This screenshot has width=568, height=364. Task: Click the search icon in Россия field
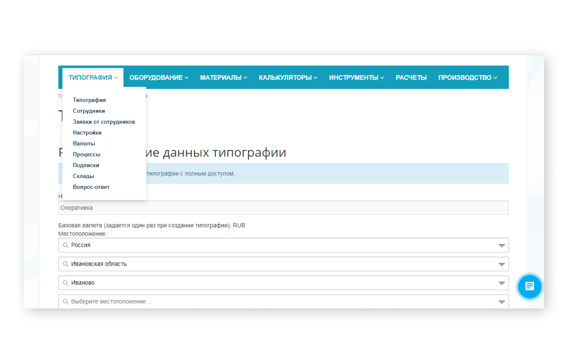click(x=66, y=245)
